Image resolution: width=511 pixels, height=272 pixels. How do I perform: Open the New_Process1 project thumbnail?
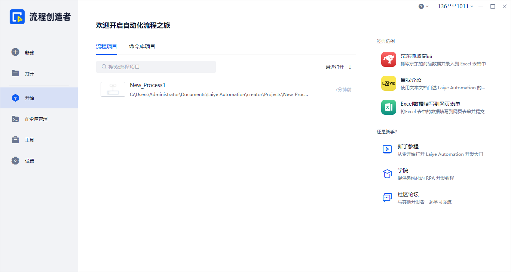113,89
